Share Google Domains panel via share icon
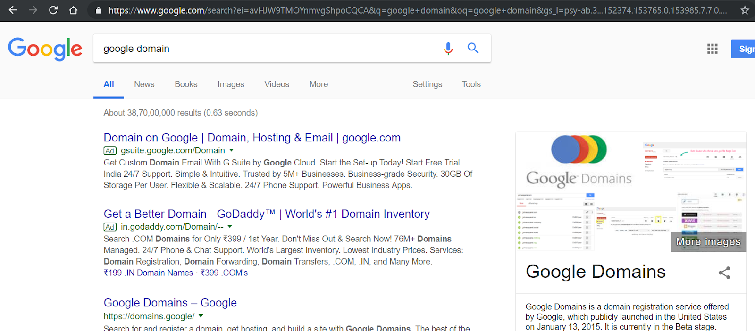This screenshot has width=755, height=331. 724,273
